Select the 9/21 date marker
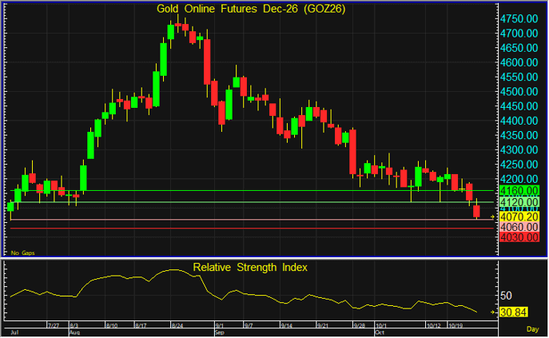The image size is (549, 338). pos(323,325)
